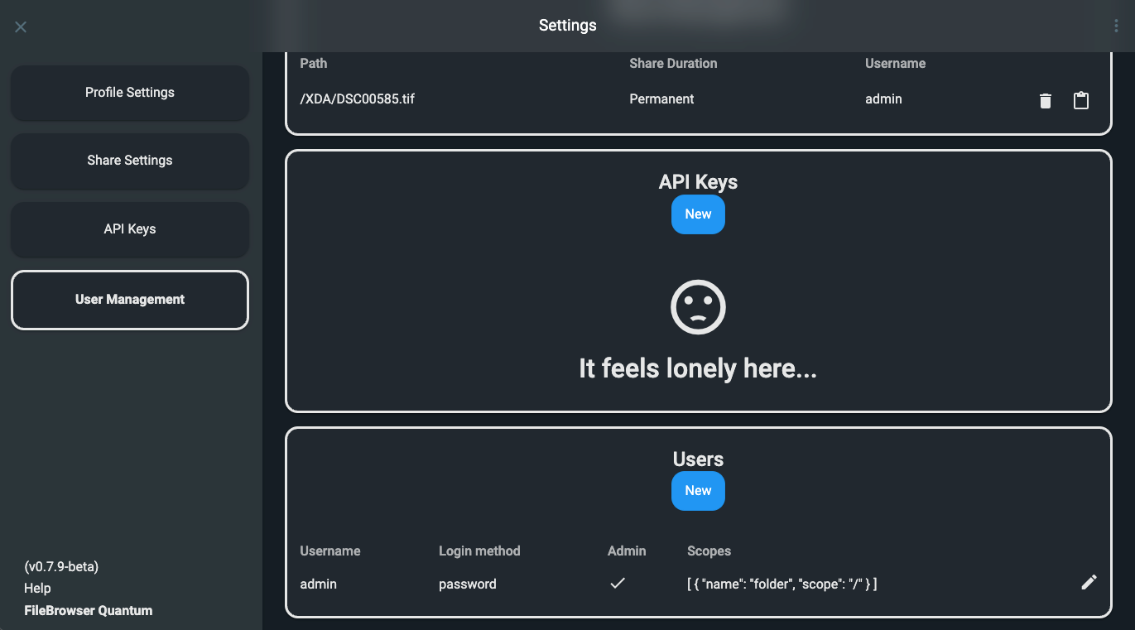
Task: Click the FileBrowser Quantum link
Action: [89, 611]
